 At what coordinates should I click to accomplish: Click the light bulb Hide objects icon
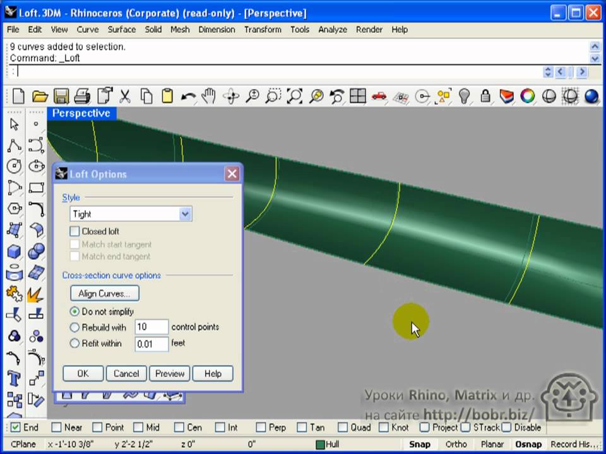pos(465,96)
